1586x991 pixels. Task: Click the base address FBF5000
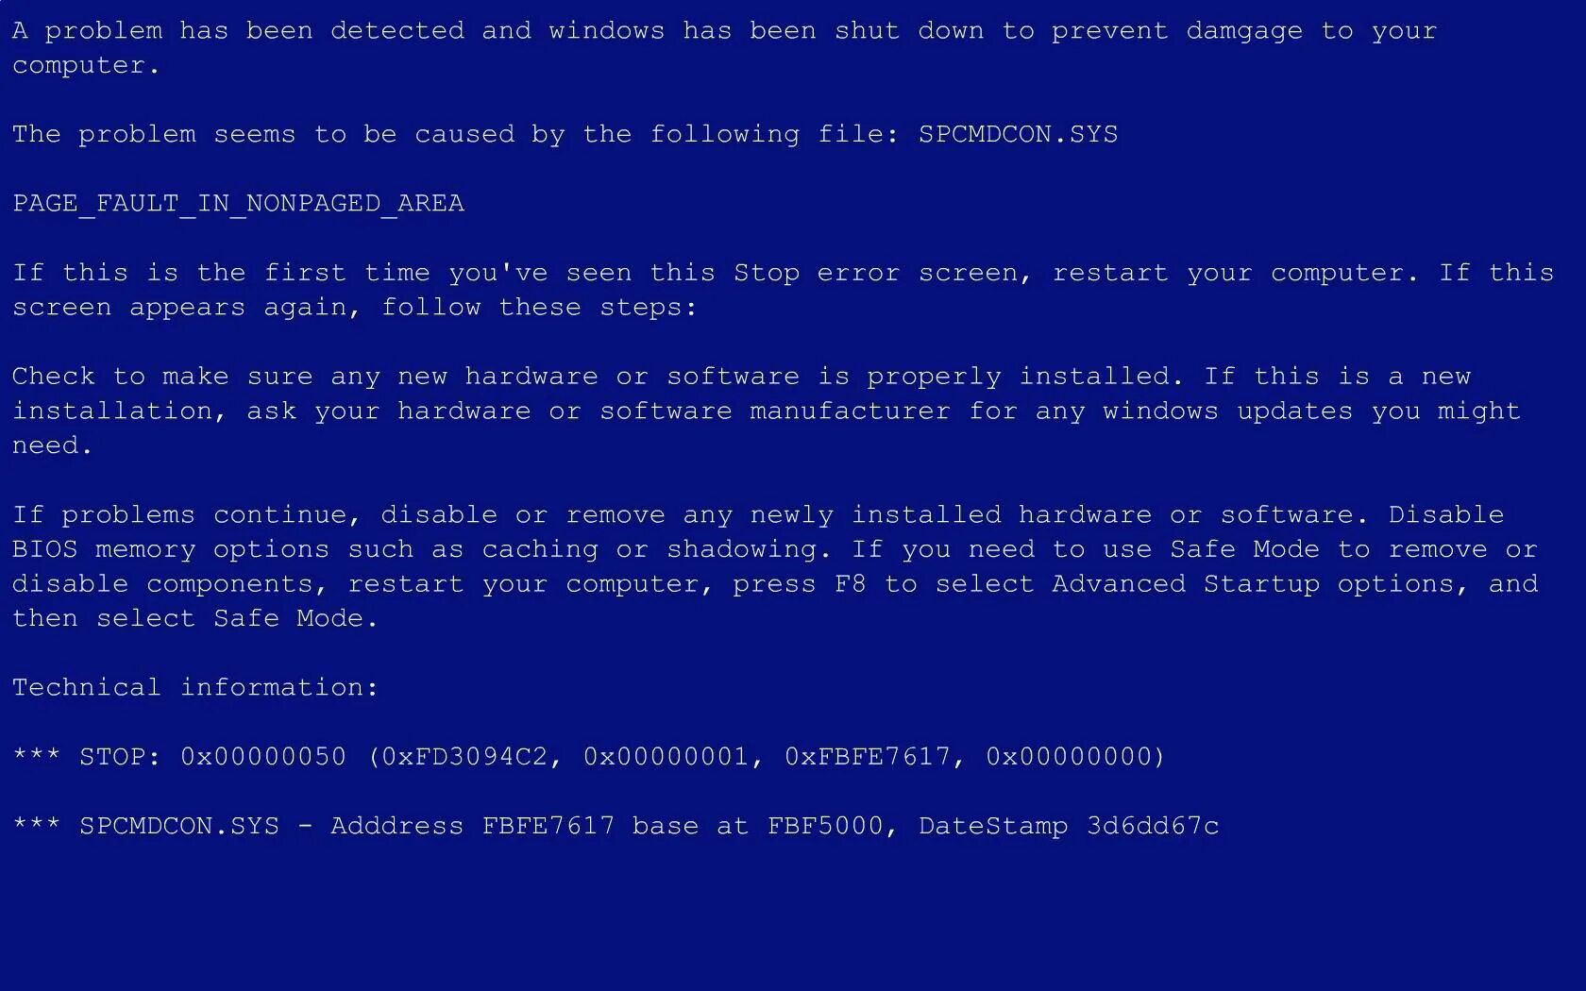coord(825,826)
